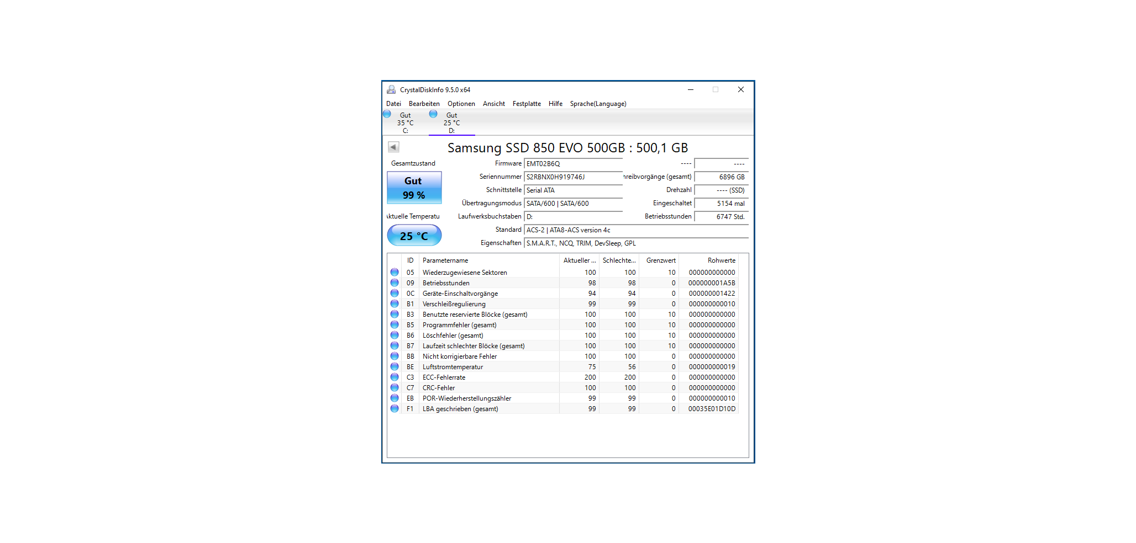
Task: Open the Sprache(Language) menu
Action: coord(598,104)
